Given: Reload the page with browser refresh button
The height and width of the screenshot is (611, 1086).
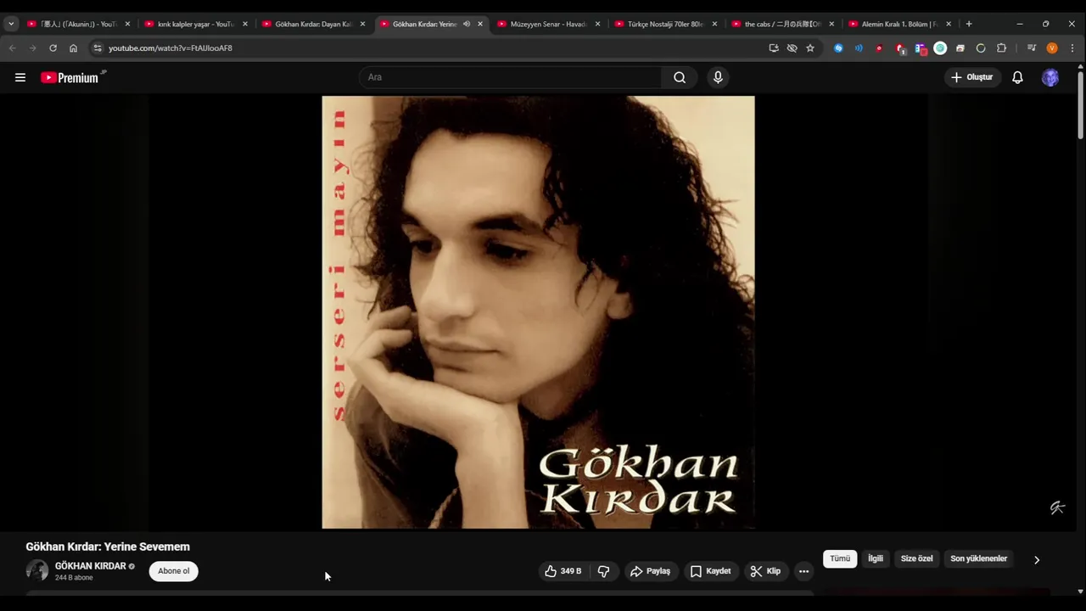Looking at the screenshot, I should [x=53, y=48].
